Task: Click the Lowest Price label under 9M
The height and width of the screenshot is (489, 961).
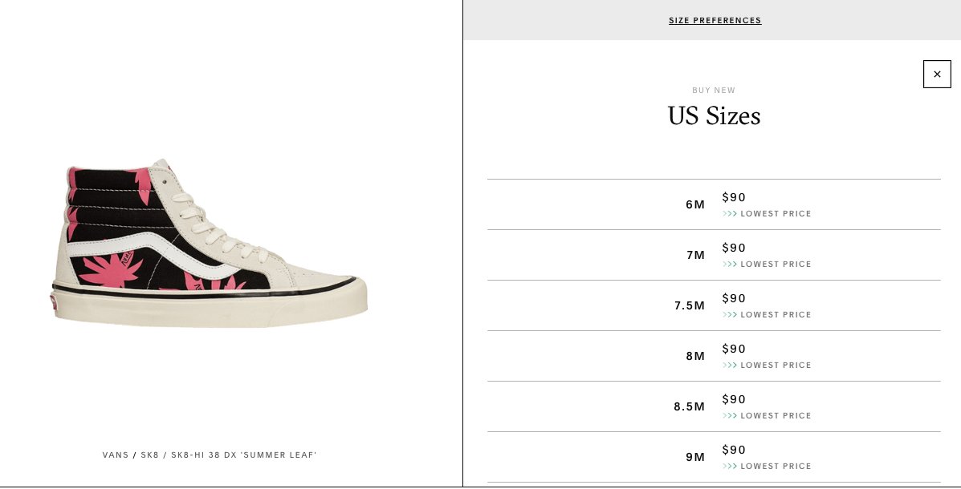Action: 776,467
